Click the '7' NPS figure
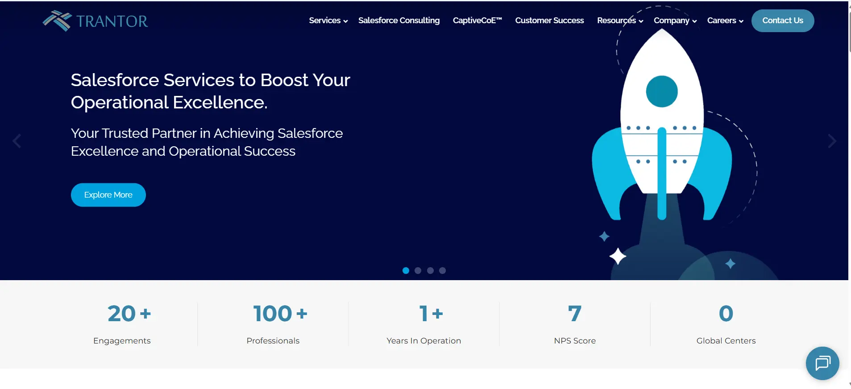 575,313
